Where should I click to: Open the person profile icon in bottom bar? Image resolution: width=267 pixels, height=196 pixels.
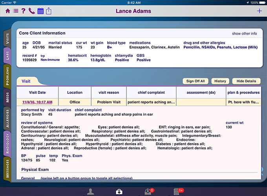pos(90,192)
